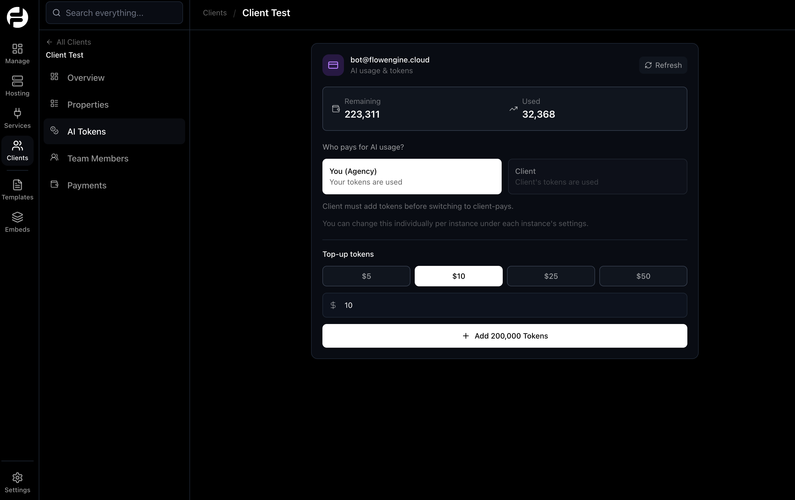Open the Payments tab
This screenshot has width=795, height=500.
point(86,185)
